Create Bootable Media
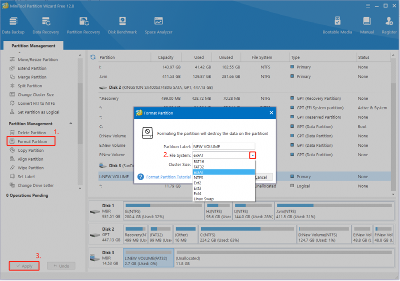 tap(337, 25)
